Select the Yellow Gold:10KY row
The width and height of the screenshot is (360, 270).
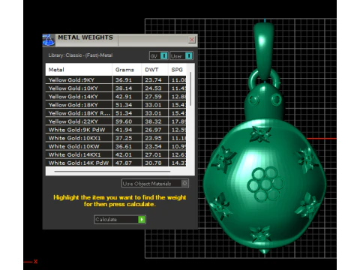(115, 88)
